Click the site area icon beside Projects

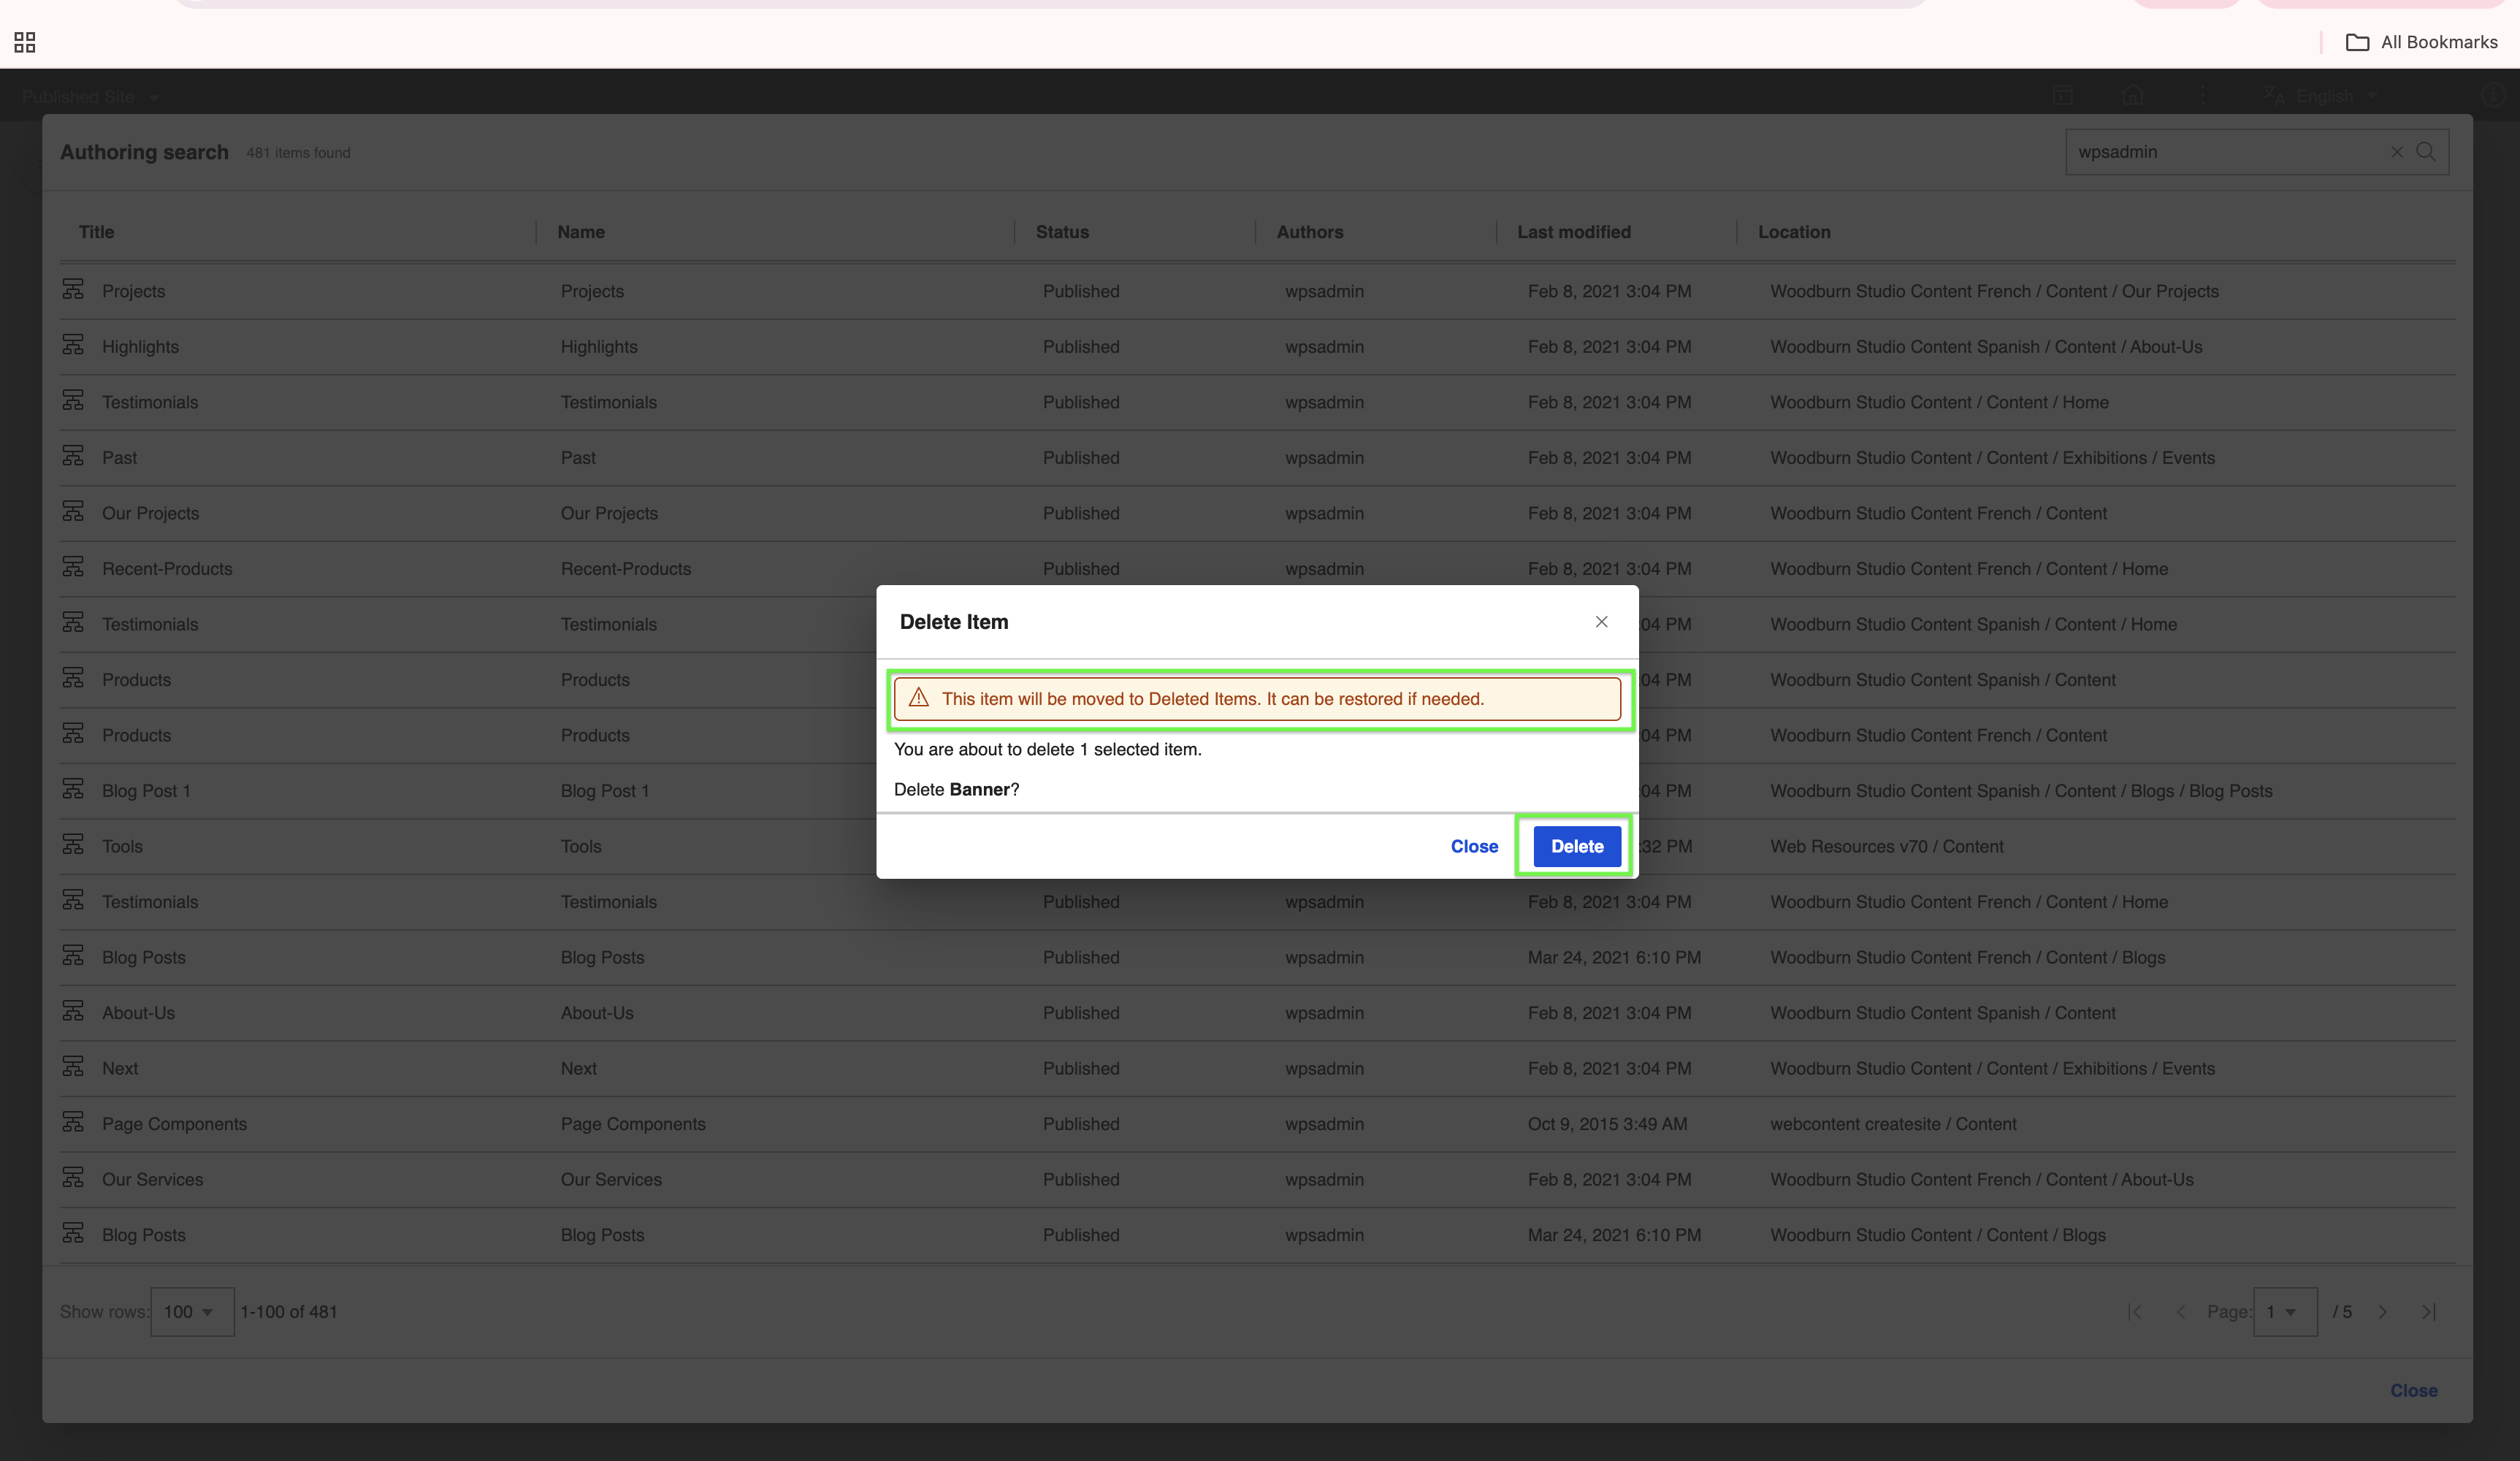(73, 290)
